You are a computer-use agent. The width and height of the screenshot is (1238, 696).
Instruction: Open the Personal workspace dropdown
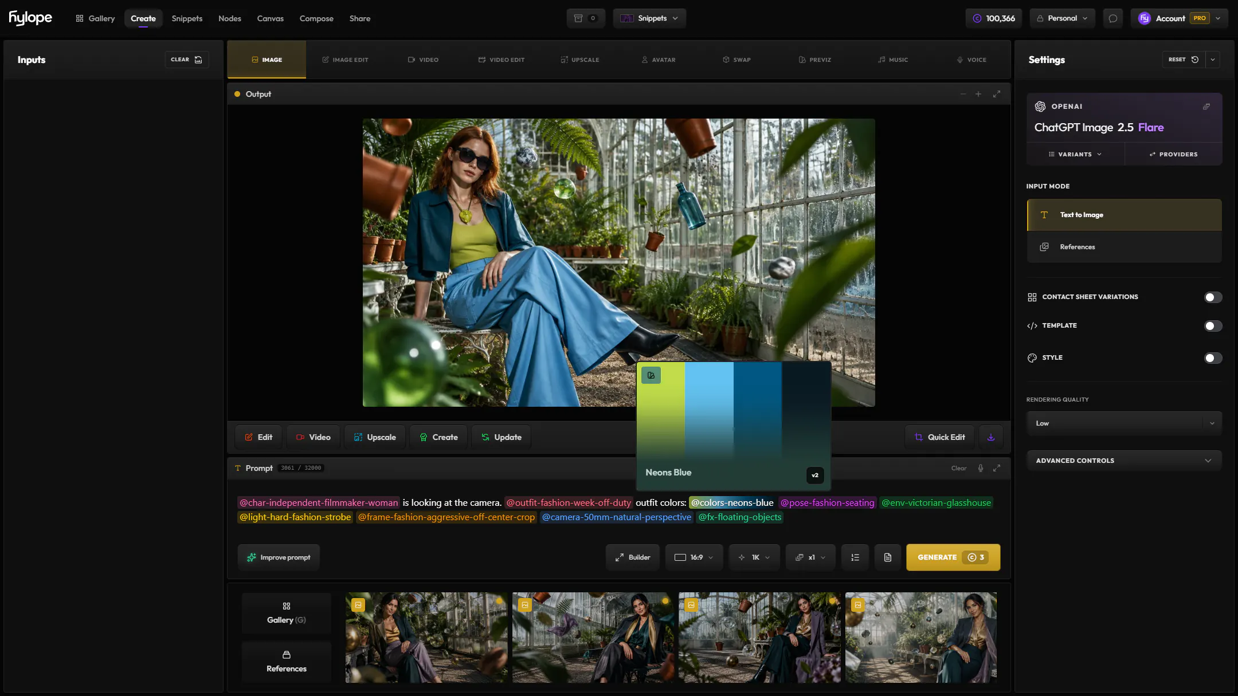coord(1062,18)
